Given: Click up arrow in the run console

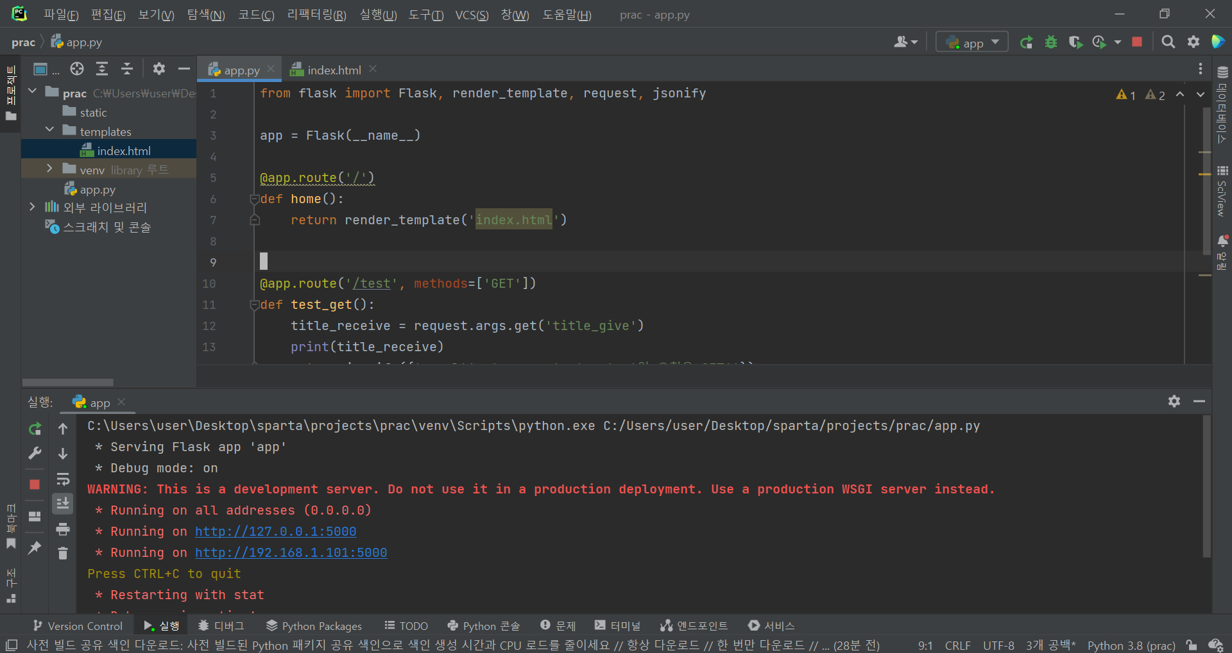Looking at the screenshot, I should pos(63,429).
